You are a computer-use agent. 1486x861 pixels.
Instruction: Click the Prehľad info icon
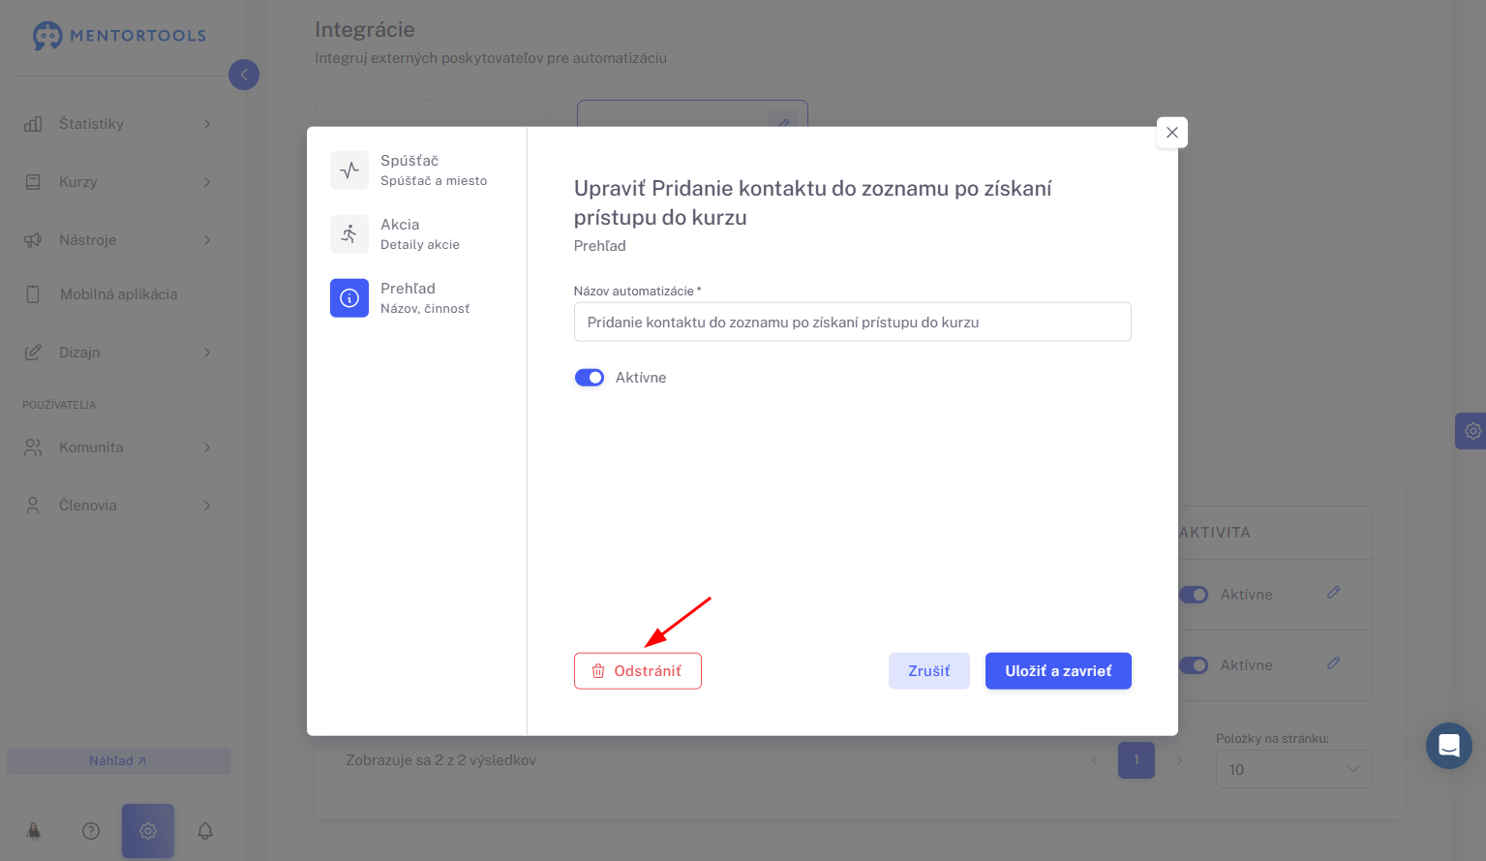coord(349,298)
